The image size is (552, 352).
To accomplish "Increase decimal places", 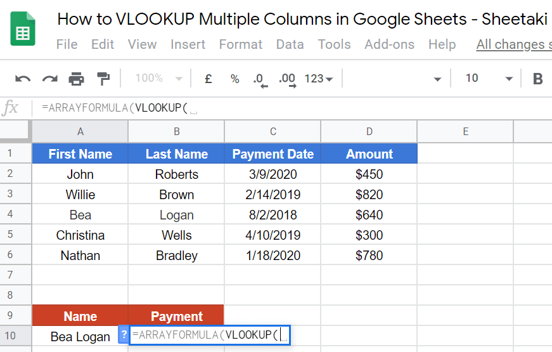I will (x=287, y=80).
